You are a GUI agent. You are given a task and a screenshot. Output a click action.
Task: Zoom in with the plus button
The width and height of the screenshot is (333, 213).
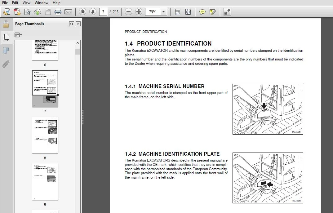pyautogui.click(x=139, y=12)
